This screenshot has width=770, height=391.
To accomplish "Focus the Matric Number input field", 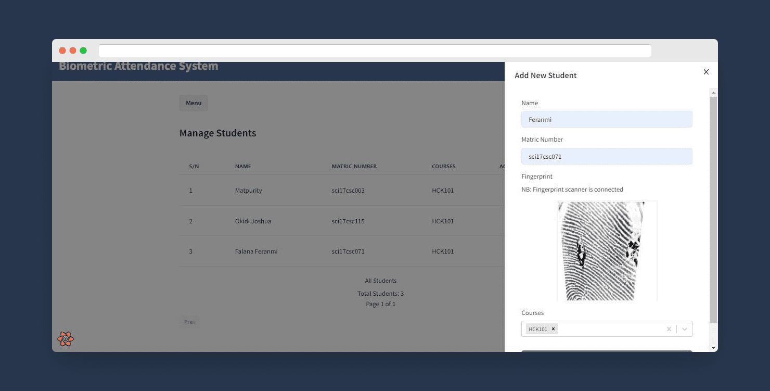I will pos(607,156).
